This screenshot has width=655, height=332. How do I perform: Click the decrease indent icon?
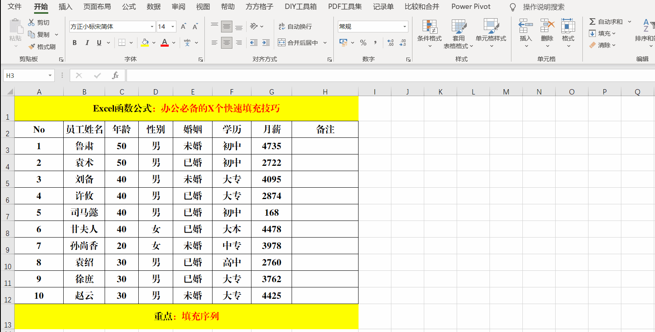[254, 43]
